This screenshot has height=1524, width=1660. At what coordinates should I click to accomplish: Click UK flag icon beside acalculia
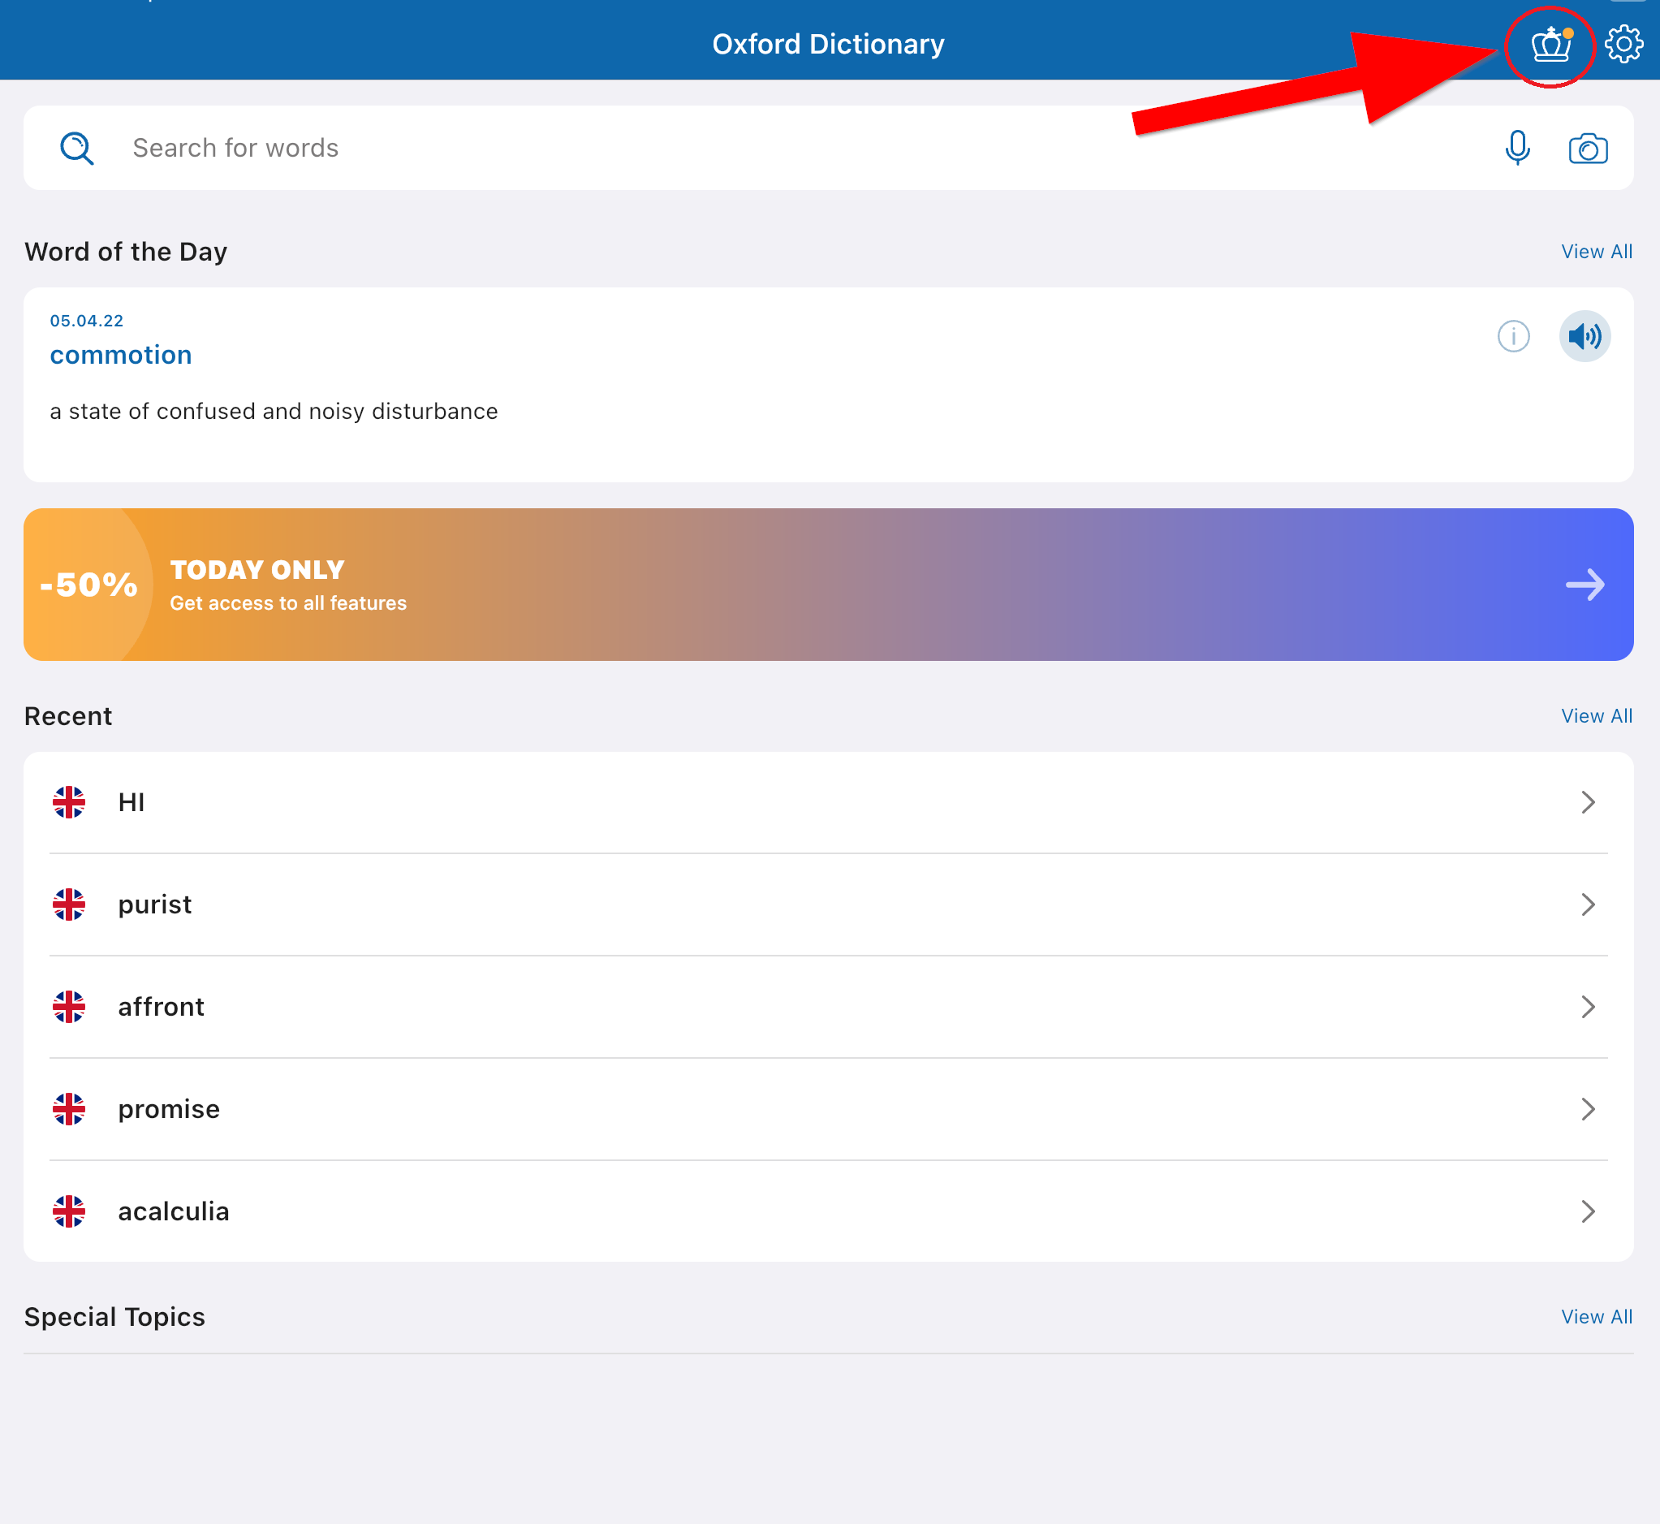click(69, 1211)
